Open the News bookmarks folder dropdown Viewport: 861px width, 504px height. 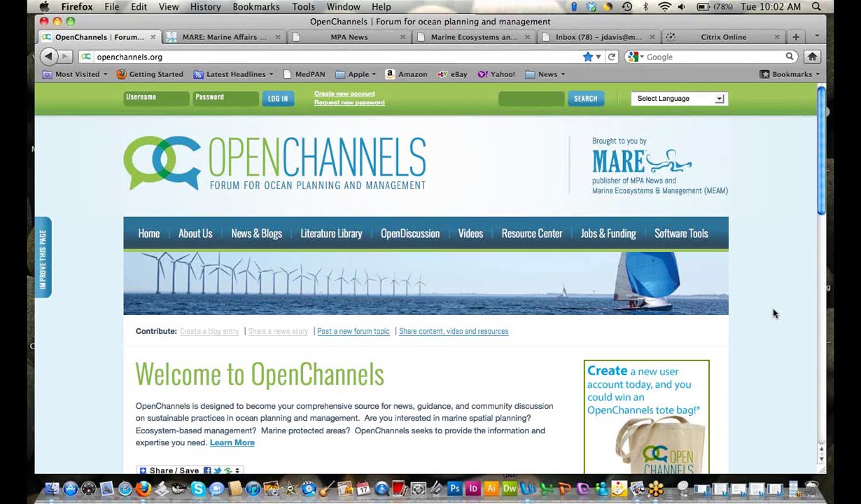[x=545, y=74]
